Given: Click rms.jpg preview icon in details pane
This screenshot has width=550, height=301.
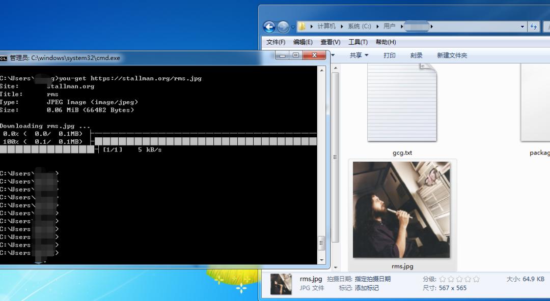Looking at the screenshot, I should 281,284.
